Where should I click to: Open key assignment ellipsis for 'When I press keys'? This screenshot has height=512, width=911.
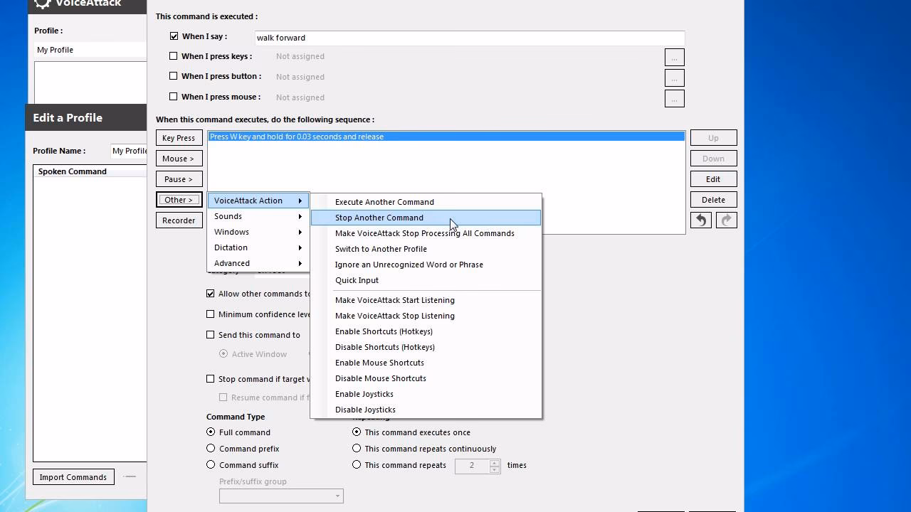(x=674, y=57)
